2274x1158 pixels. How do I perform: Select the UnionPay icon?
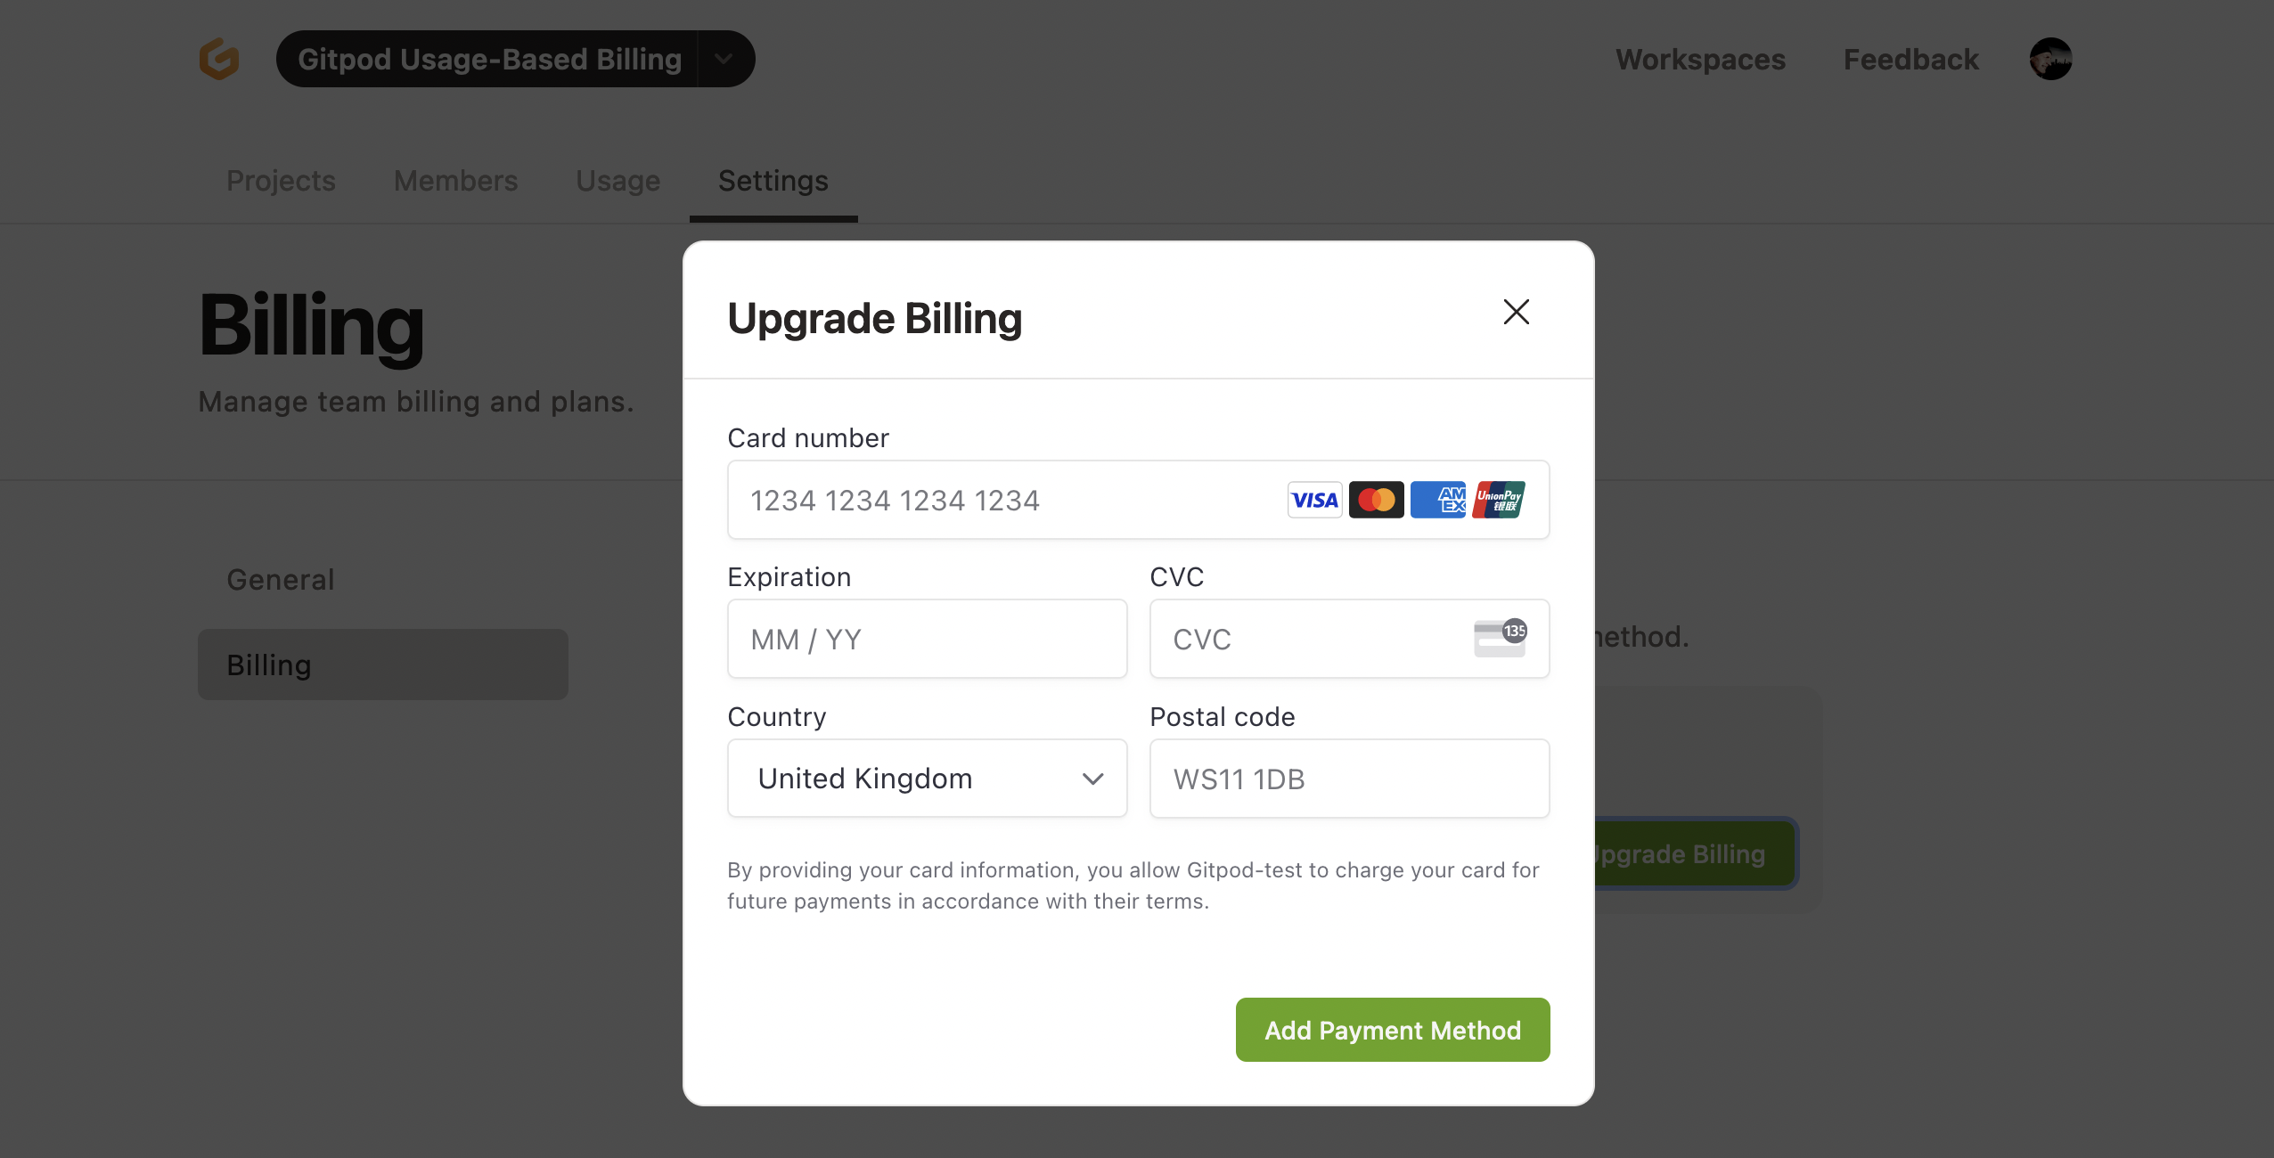1498,500
